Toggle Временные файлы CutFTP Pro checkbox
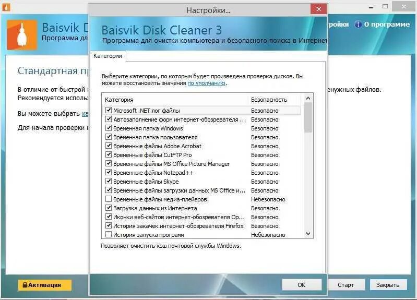This screenshot has width=417, height=300. (109, 154)
